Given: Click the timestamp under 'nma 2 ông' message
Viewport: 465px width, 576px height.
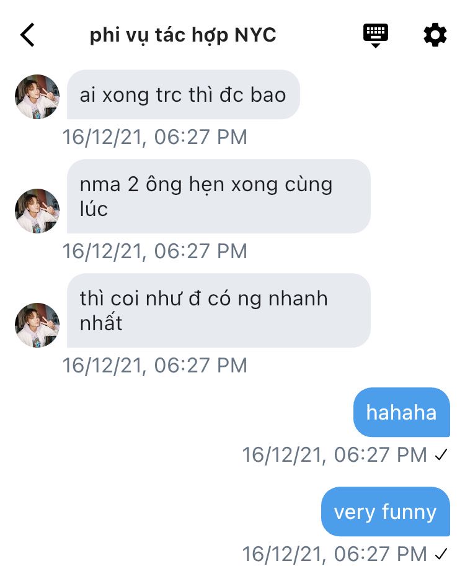Looking at the screenshot, I should tap(155, 251).
